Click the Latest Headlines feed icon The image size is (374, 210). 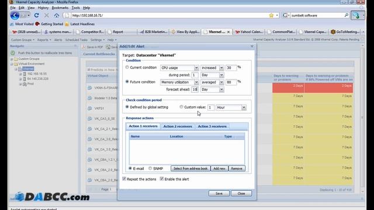67,24
